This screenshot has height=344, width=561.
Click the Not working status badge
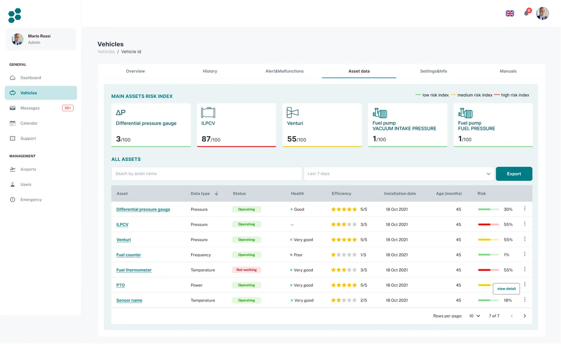(246, 270)
